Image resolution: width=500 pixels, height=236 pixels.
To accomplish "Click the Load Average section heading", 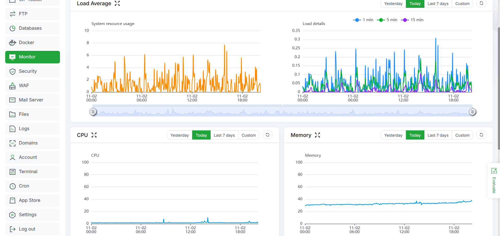I will click(94, 3).
